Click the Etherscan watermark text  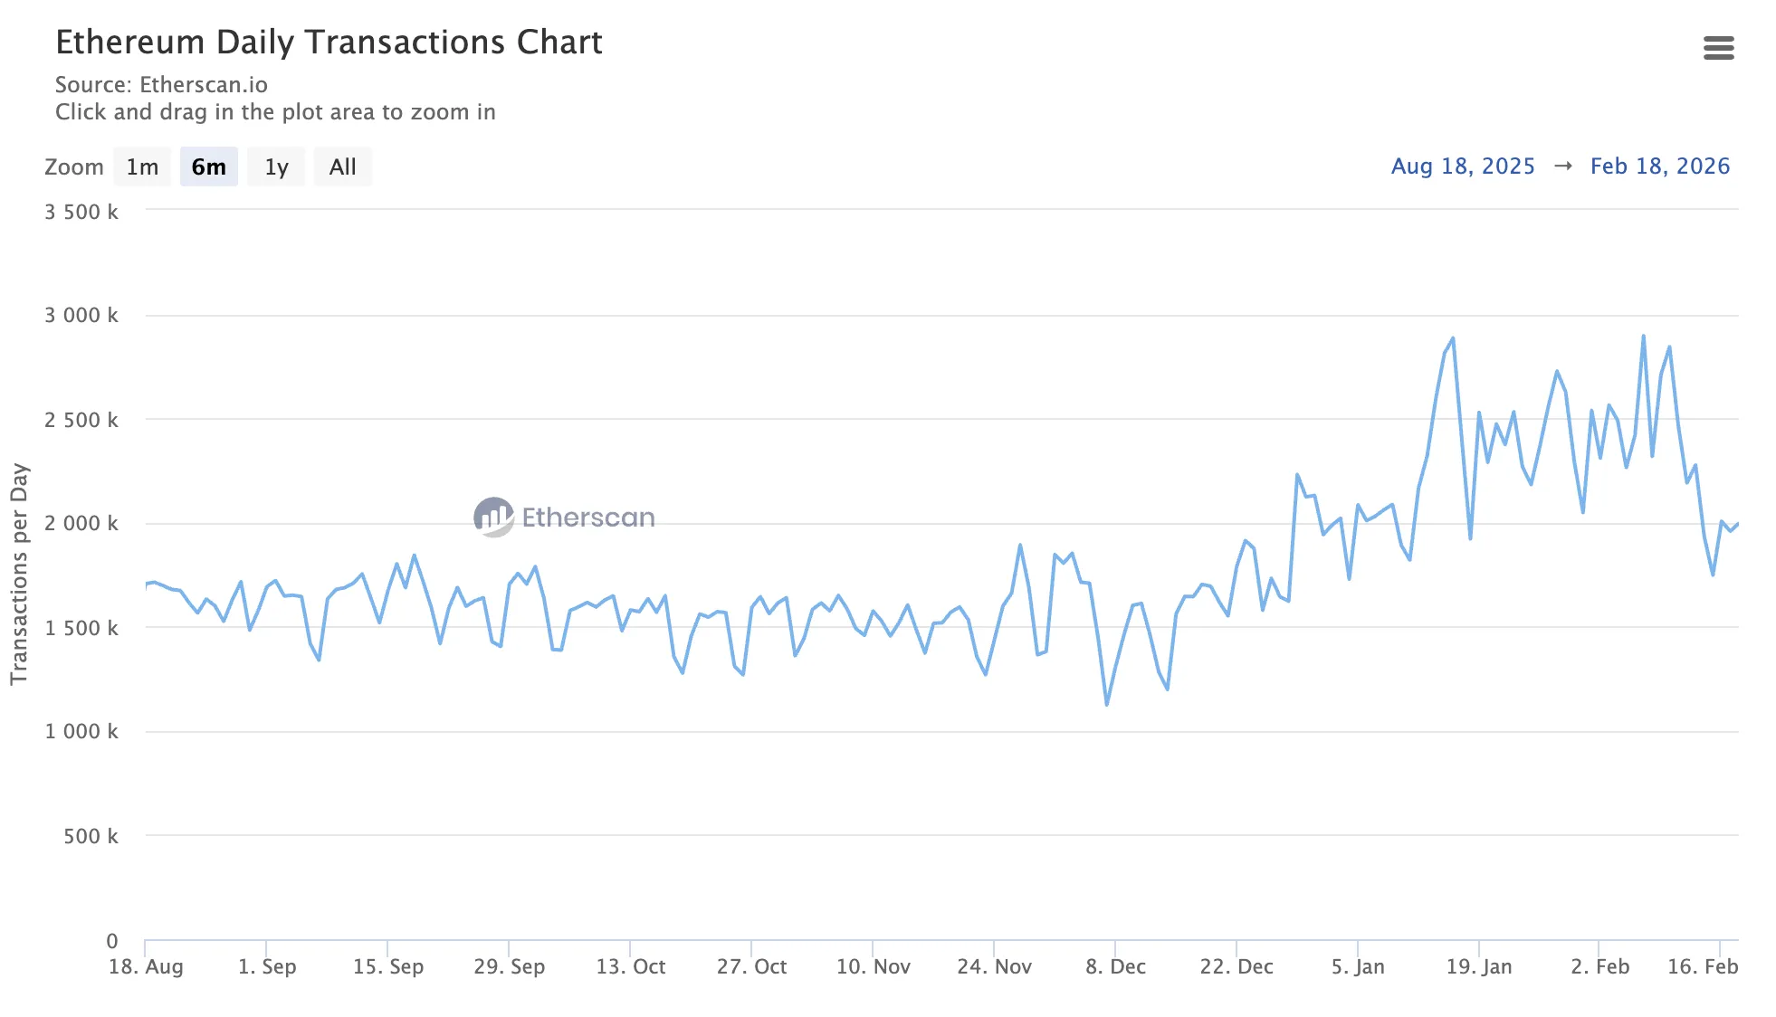pyautogui.click(x=587, y=518)
